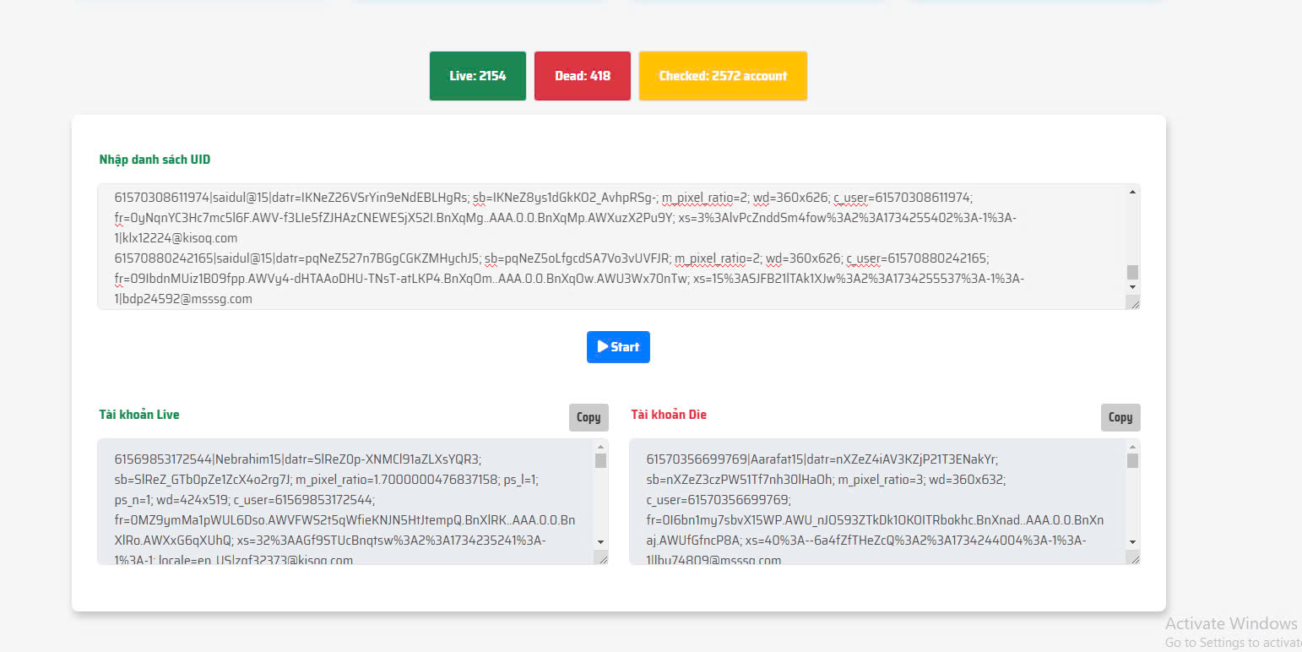Image resolution: width=1302 pixels, height=652 pixels.
Task: Click the down arrow of UID list scrollbar
Action: 1132,288
